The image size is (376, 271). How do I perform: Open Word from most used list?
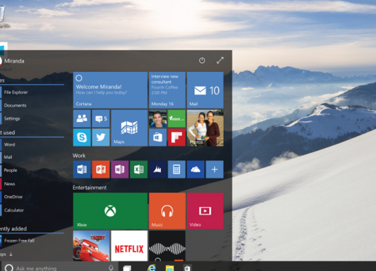coord(9,145)
